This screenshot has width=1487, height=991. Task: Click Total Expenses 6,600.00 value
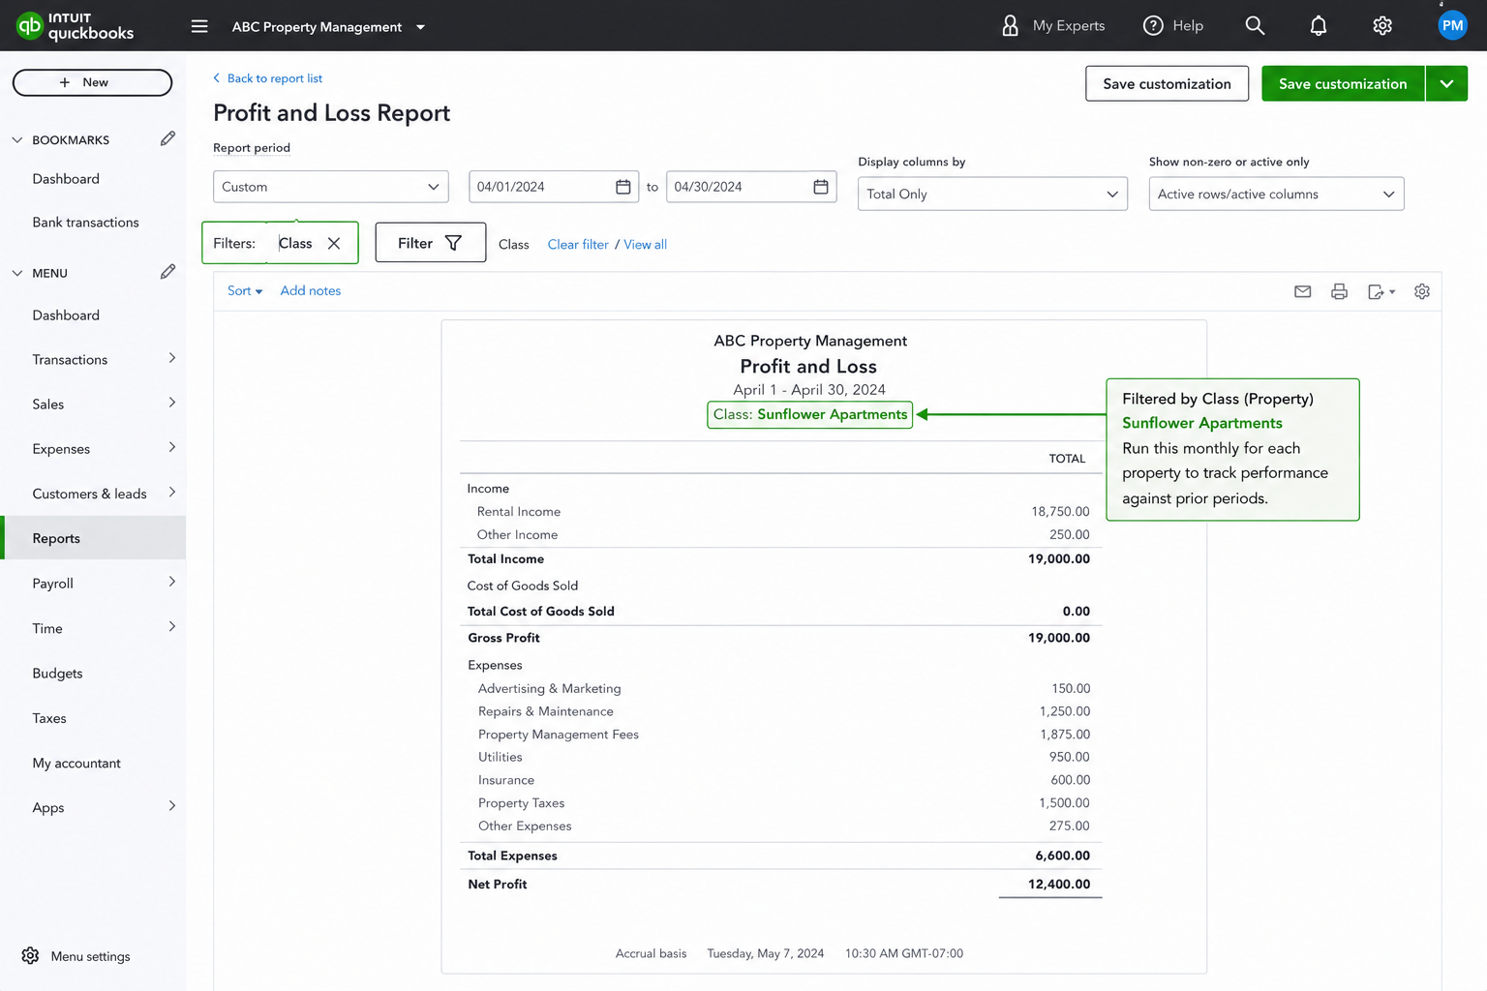pos(1062,856)
